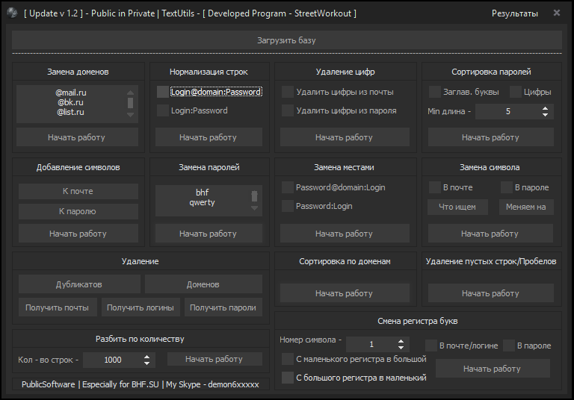Click the application icon in title bar

(11, 13)
